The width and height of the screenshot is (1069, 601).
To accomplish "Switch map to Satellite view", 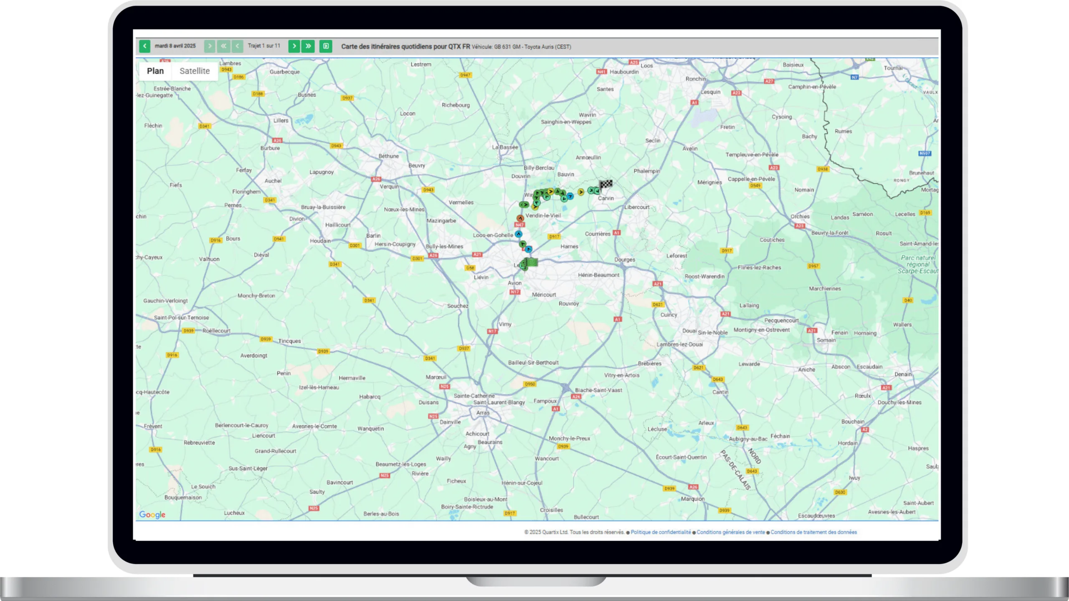I will coord(195,71).
